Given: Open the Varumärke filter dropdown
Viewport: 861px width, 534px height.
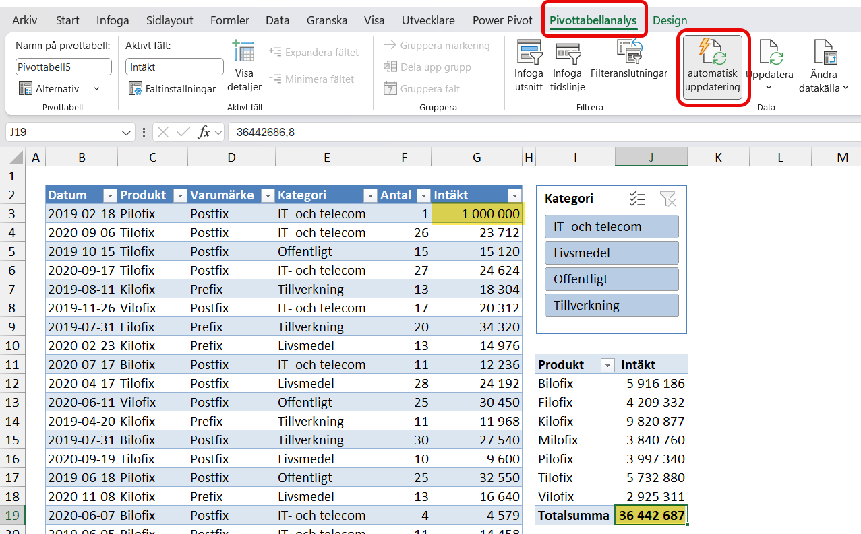Looking at the screenshot, I should [268, 195].
